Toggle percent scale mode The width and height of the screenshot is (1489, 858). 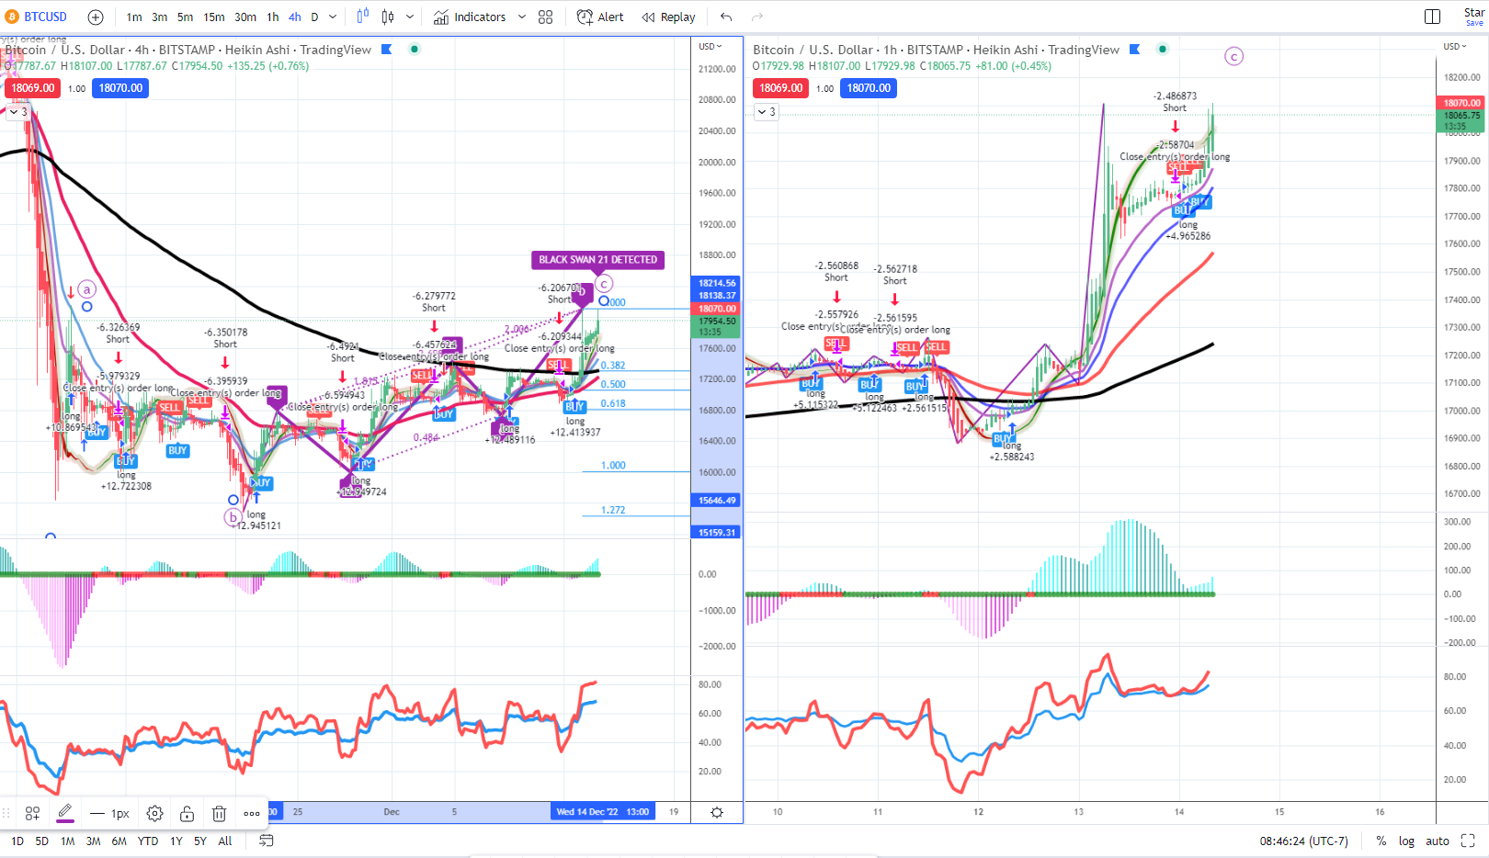coord(1381,841)
